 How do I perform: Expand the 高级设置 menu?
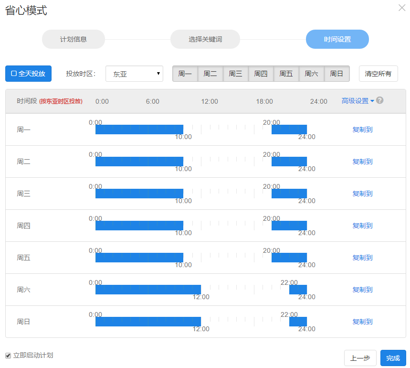tap(357, 101)
